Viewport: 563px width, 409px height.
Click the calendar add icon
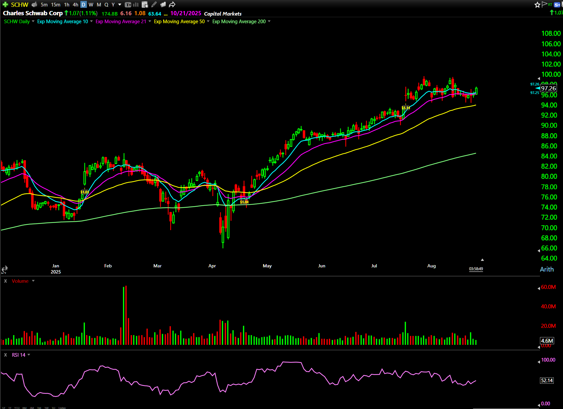[145, 5]
